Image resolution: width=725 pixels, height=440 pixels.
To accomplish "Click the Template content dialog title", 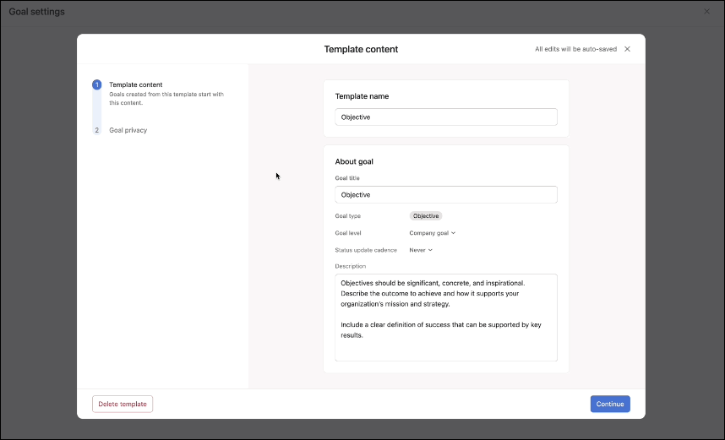I will (x=361, y=49).
